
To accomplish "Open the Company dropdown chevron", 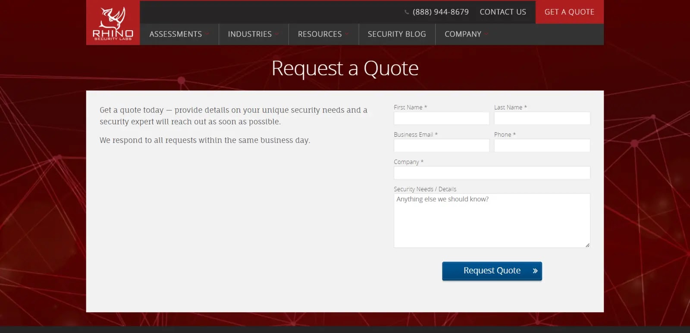I will click(x=486, y=34).
